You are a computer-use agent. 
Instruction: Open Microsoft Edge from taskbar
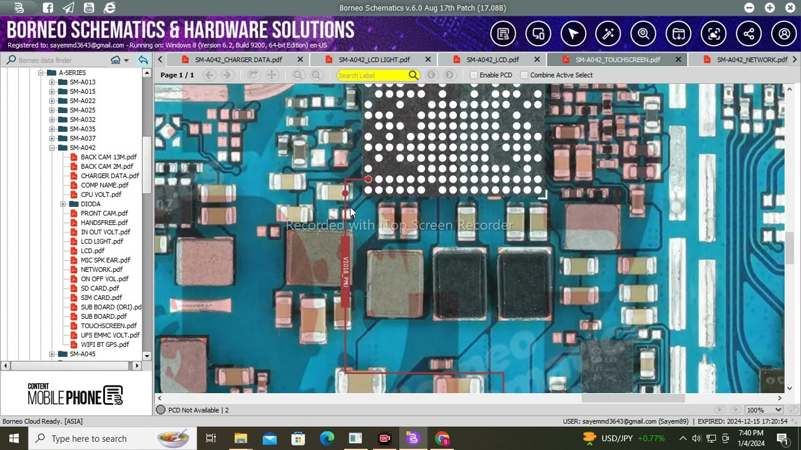[327, 439]
